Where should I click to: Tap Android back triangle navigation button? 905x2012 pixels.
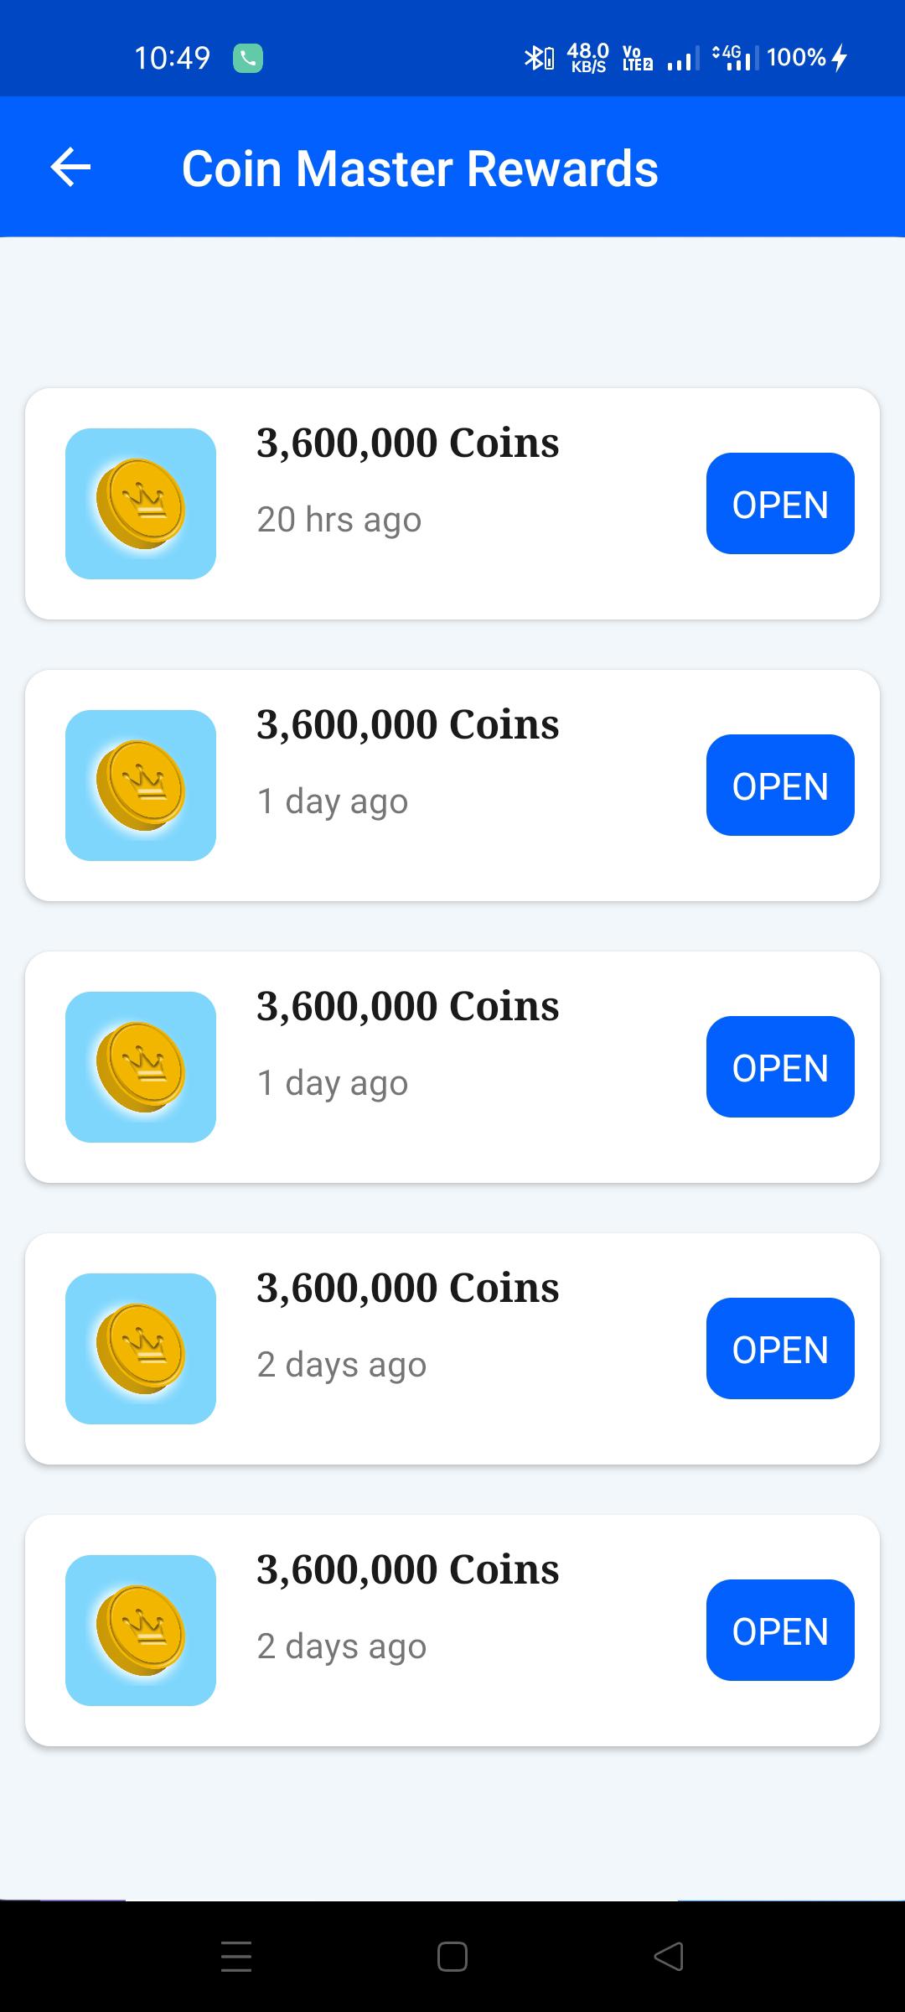[669, 1957]
